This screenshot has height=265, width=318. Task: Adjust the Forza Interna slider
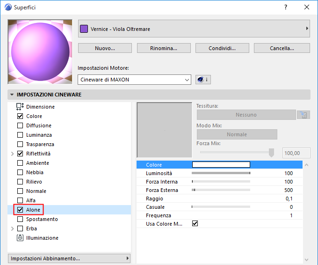point(221,181)
